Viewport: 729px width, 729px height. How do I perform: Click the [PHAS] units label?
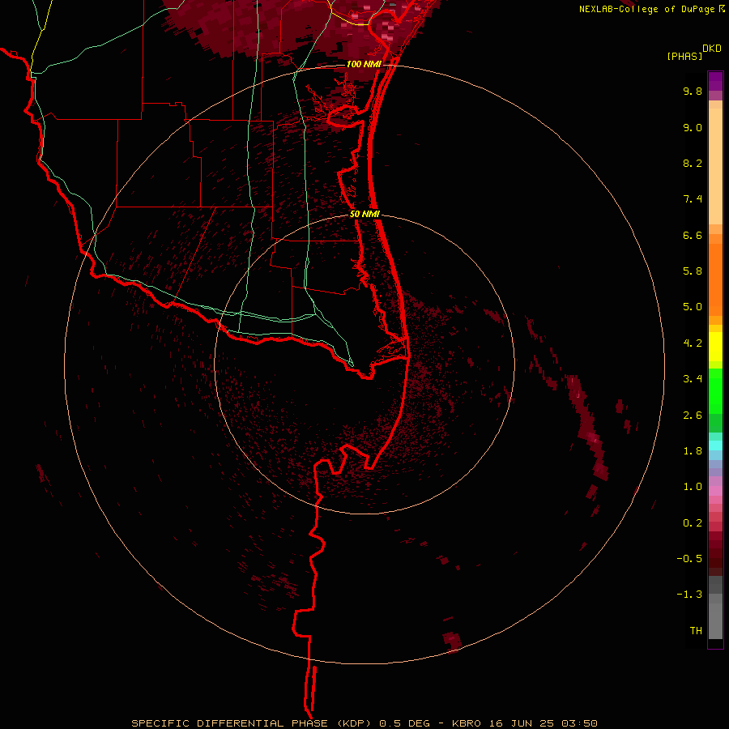coord(684,56)
